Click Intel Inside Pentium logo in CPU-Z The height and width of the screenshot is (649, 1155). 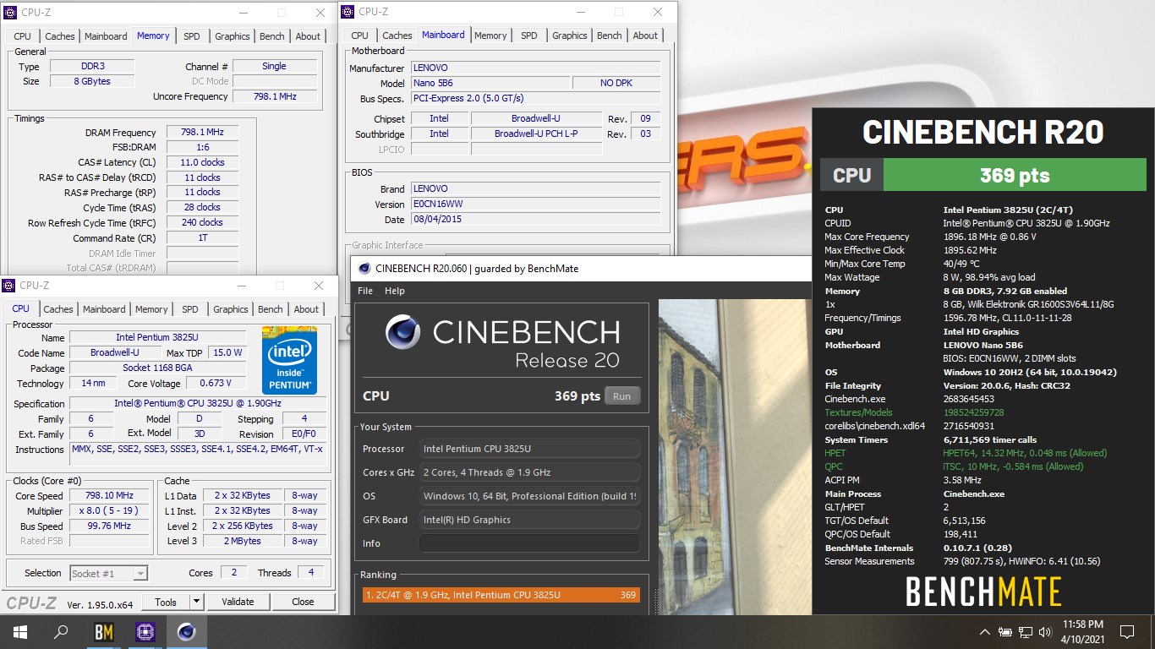(289, 359)
